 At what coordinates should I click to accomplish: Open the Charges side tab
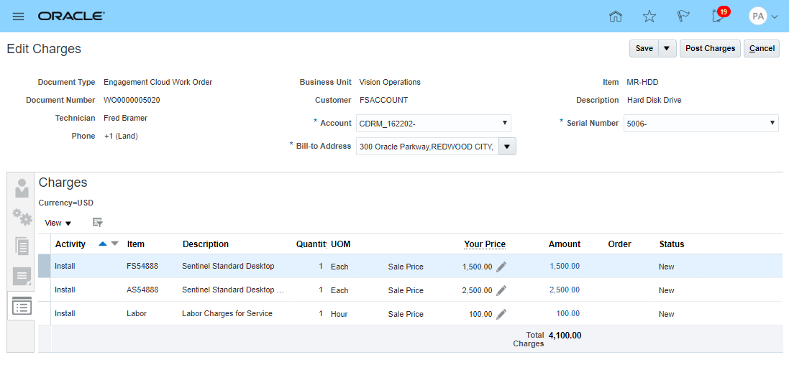click(22, 307)
